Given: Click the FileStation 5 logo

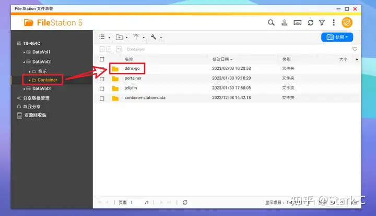Looking at the screenshot, I should pos(53,23).
